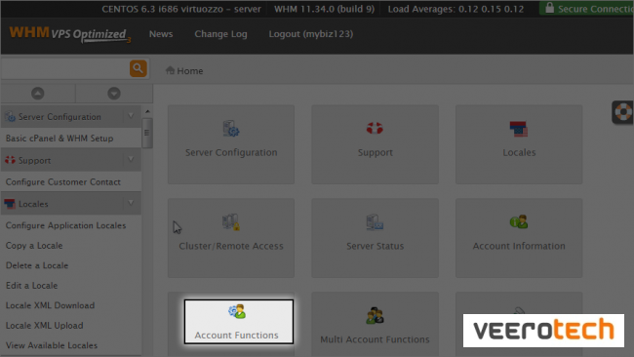Viewport: 634px width, 357px height.
Task: Click the Home breadcrumb house icon
Action: tap(170, 70)
